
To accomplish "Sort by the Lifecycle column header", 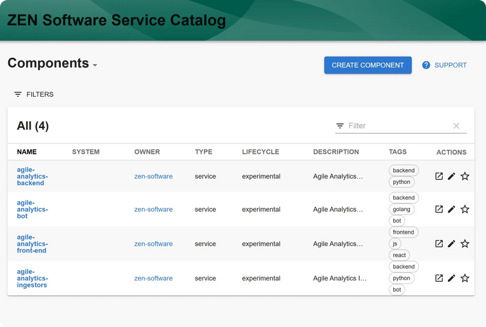I will 260,151.
